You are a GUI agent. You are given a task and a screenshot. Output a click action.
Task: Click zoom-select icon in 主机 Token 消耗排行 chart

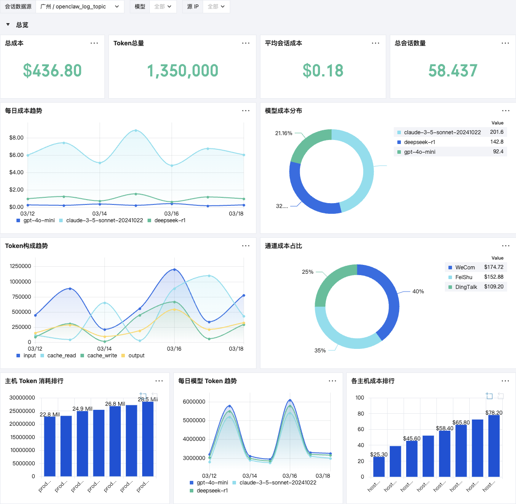coord(143,395)
